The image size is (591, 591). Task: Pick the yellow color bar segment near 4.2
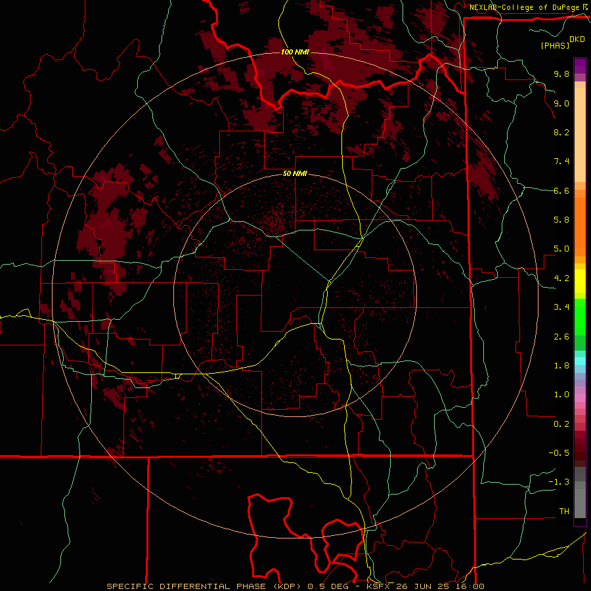580,281
